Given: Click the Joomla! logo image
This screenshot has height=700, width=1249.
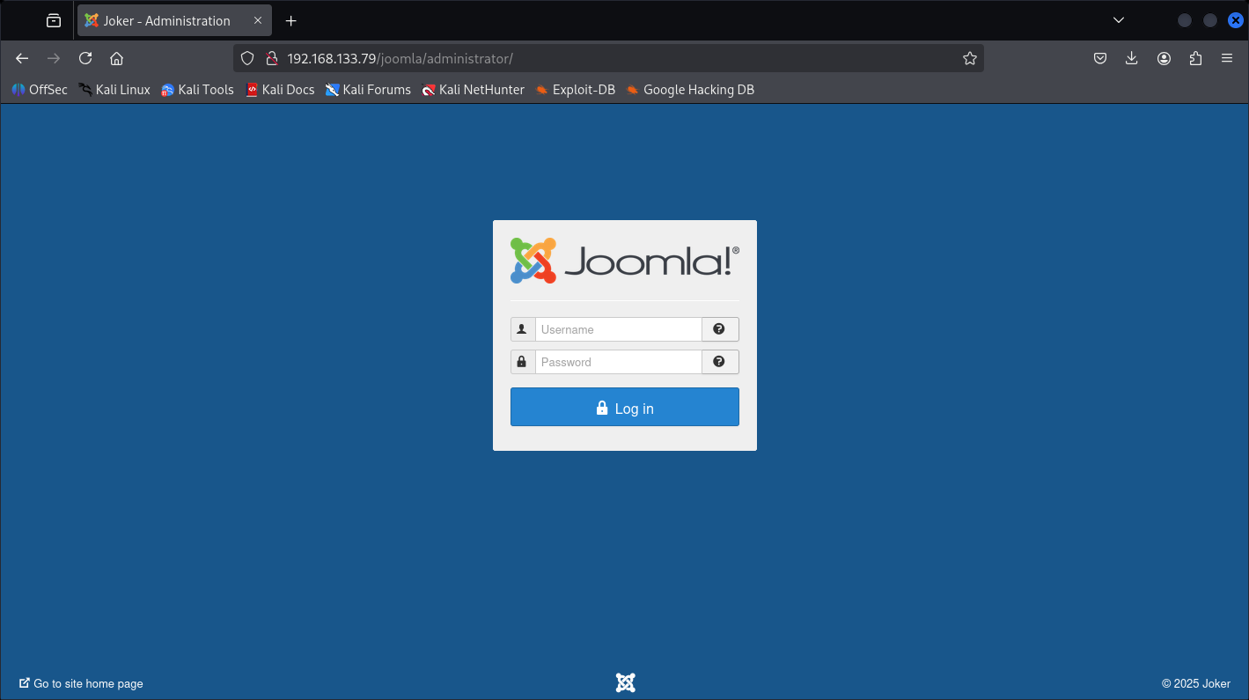Looking at the screenshot, I should 625,261.
